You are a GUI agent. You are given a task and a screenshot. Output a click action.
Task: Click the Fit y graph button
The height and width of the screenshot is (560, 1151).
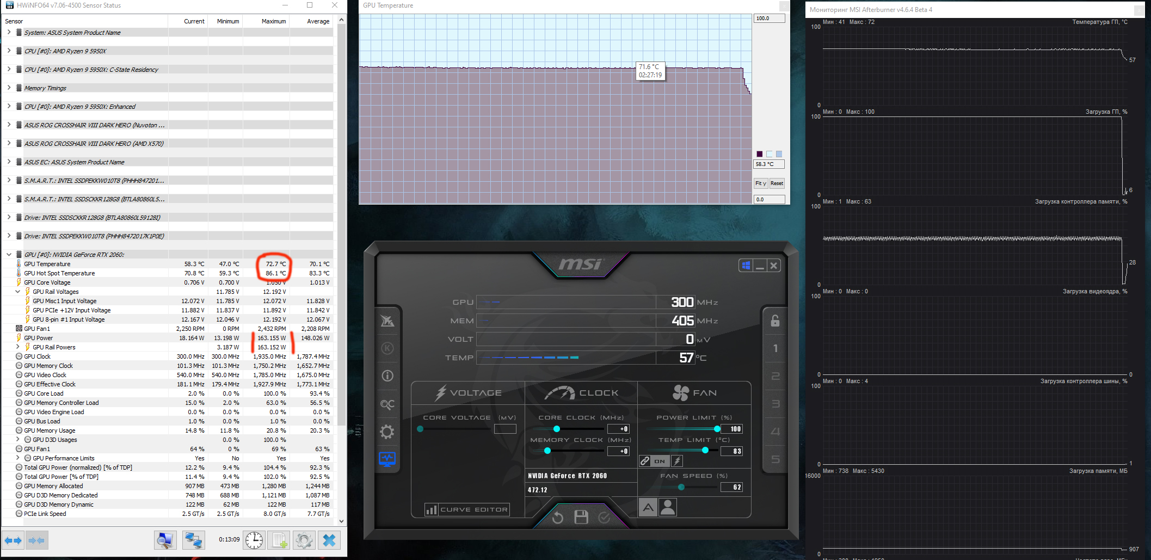[x=760, y=183]
